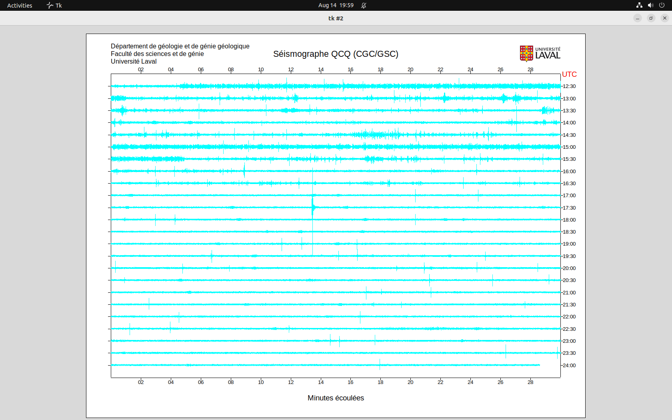Image resolution: width=672 pixels, height=420 pixels.
Task: Click the bottom axis tick labeled 02
Action: [141, 382]
